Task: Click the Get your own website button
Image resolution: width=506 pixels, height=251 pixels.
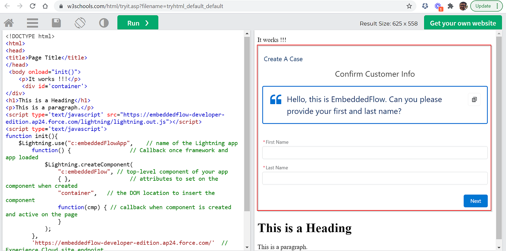Action: 463,23
